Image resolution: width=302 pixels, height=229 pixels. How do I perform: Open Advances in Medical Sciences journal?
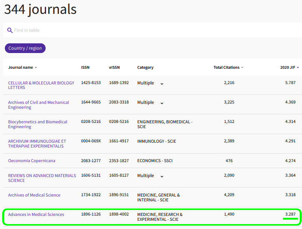36,214
